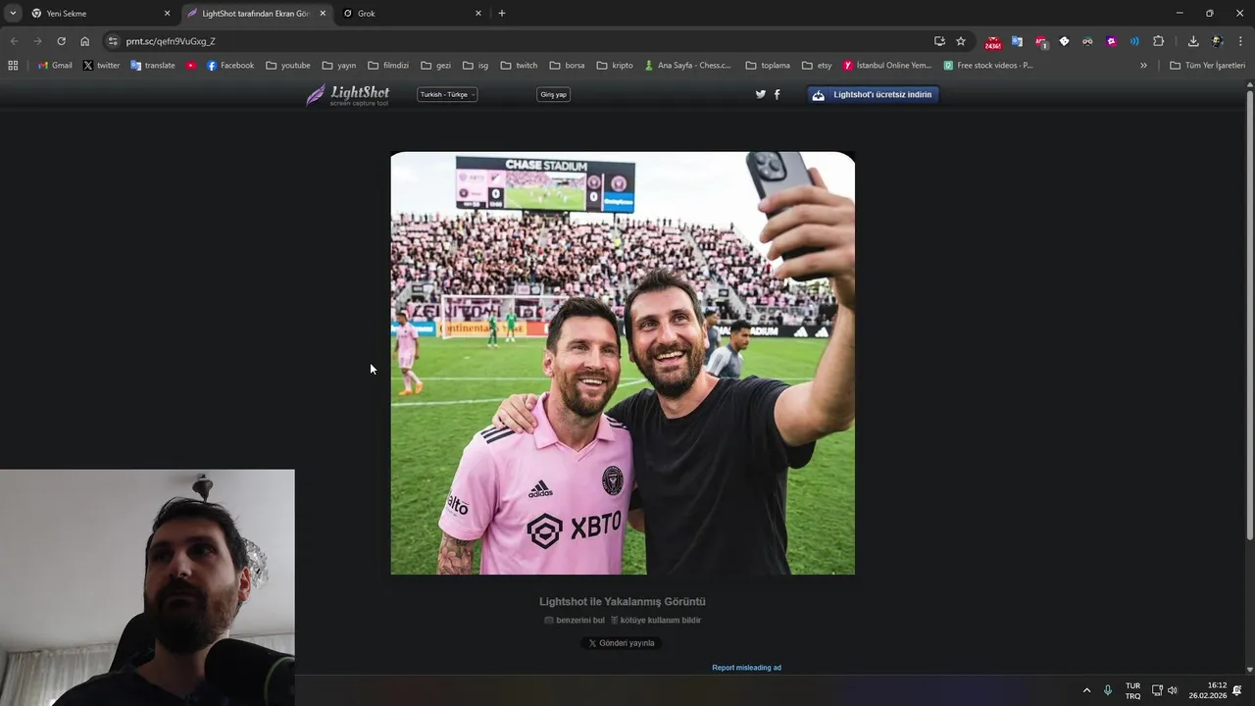
Task: Reload the current page
Action: click(61, 41)
